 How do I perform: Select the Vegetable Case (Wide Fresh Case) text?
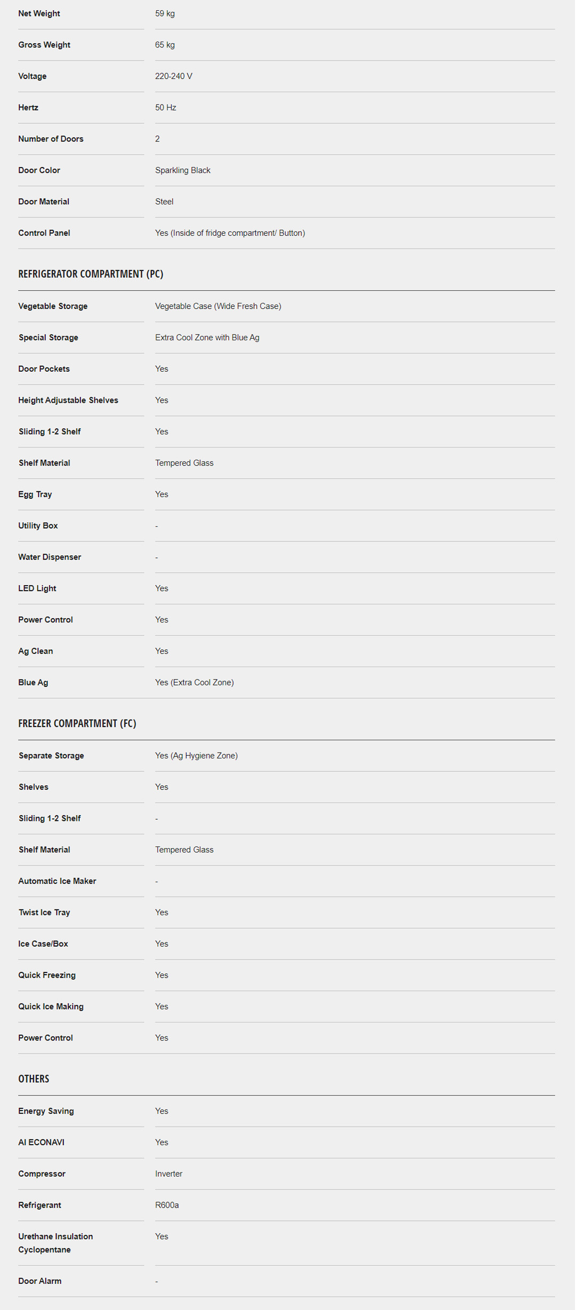click(x=218, y=306)
